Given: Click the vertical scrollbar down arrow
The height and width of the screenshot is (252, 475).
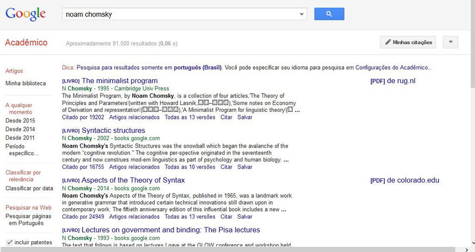Looking at the screenshot, I should [473, 243].
